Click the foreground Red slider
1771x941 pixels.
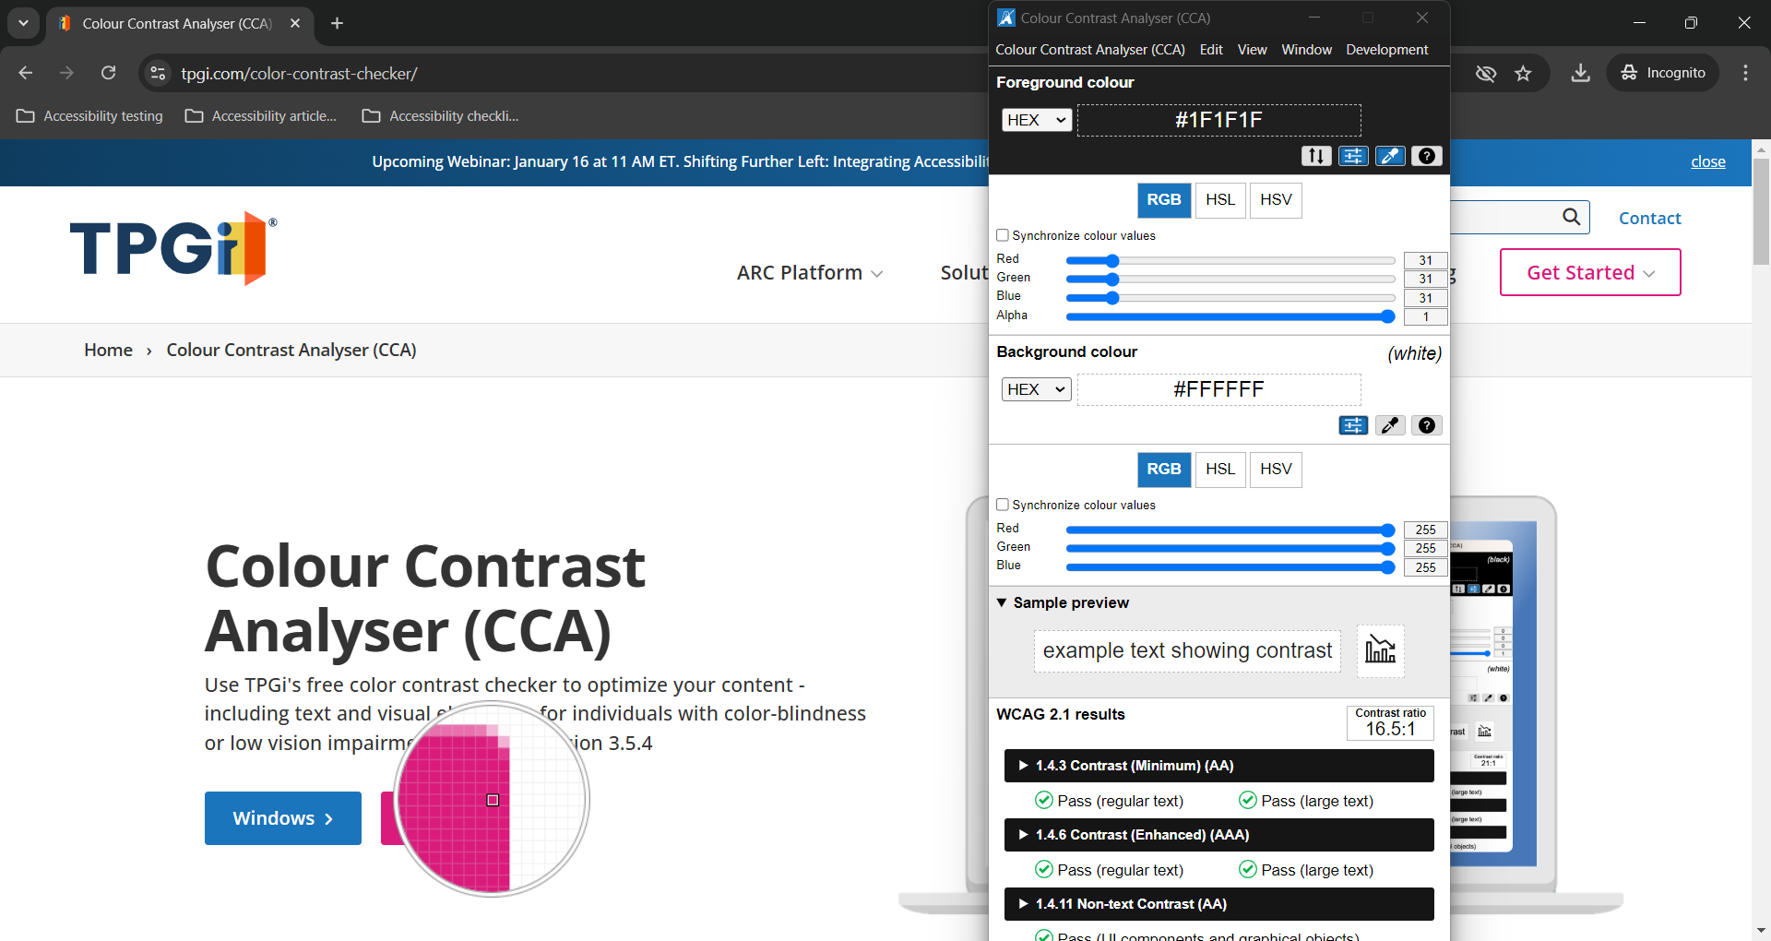click(1230, 260)
